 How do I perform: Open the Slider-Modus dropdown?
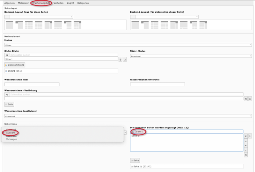point(191,56)
